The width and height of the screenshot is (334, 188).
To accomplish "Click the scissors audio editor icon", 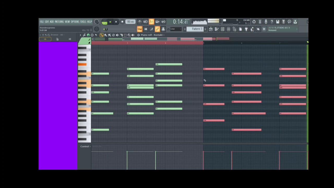I will pos(260,22).
